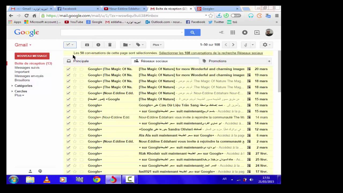343x193 pixels.
Task: Open the Google apps grid
Action: point(233,32)
